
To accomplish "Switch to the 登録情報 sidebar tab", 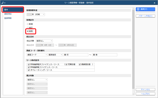I will coord(8,18).
